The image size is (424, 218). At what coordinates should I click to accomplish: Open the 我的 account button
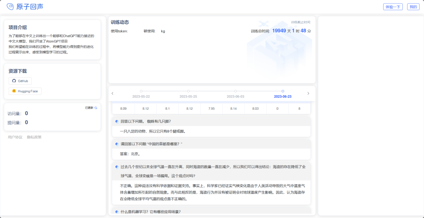[413, 7]
